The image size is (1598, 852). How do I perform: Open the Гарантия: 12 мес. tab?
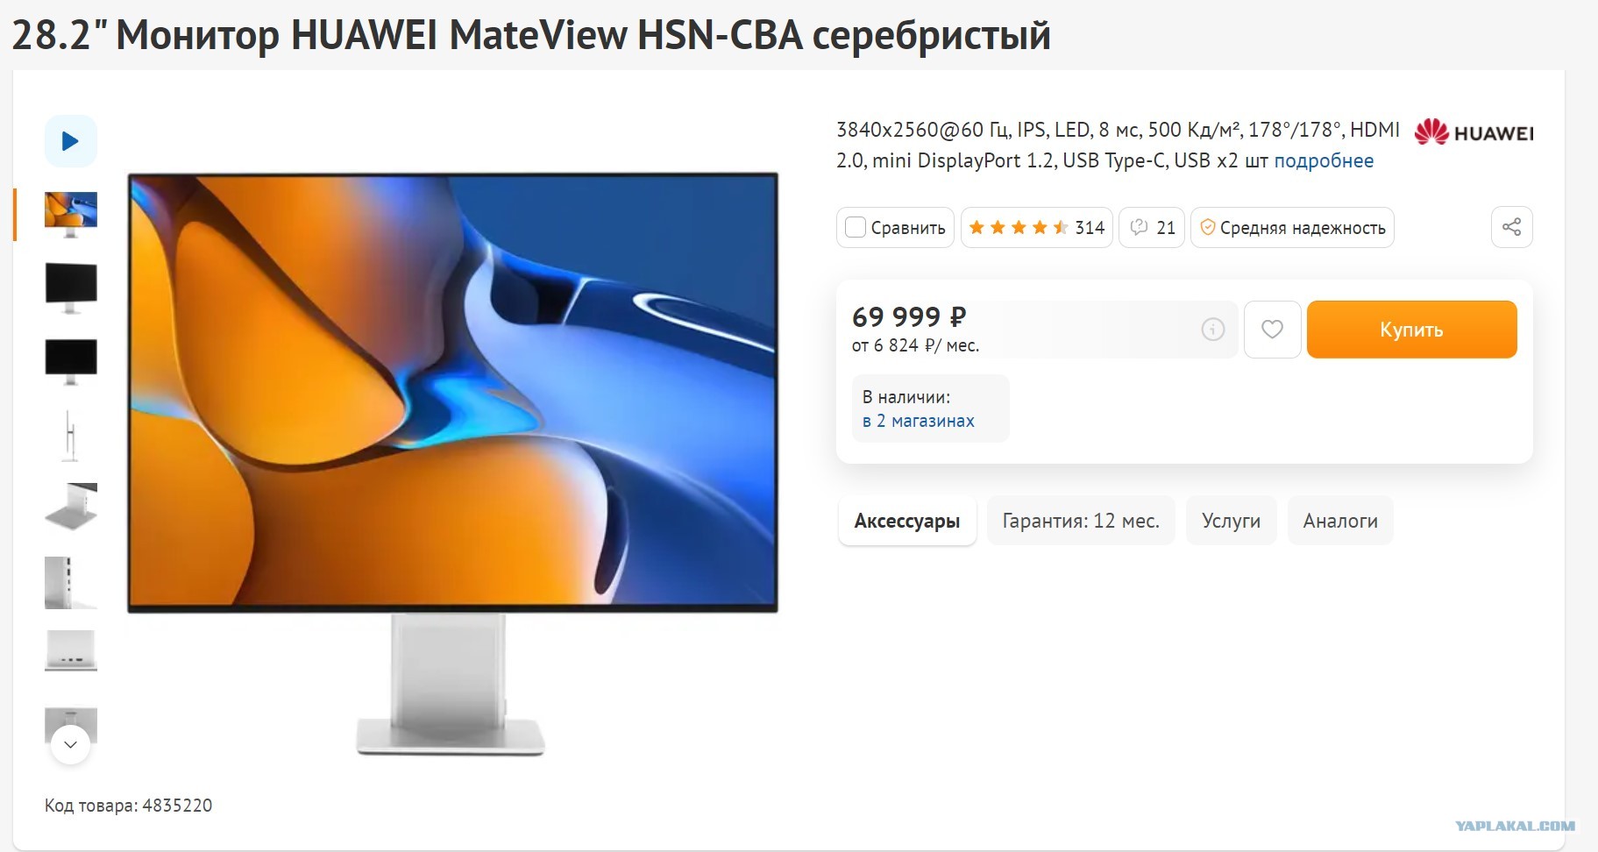coord(1081,521)
